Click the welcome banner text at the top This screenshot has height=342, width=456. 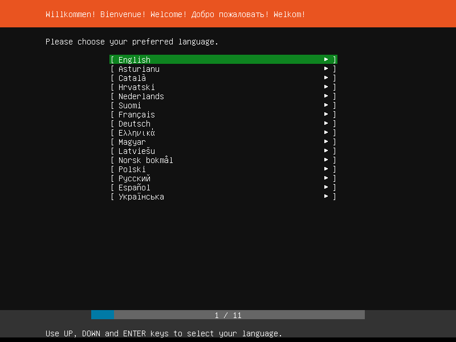pyautogui.click(x=178, y=14)
